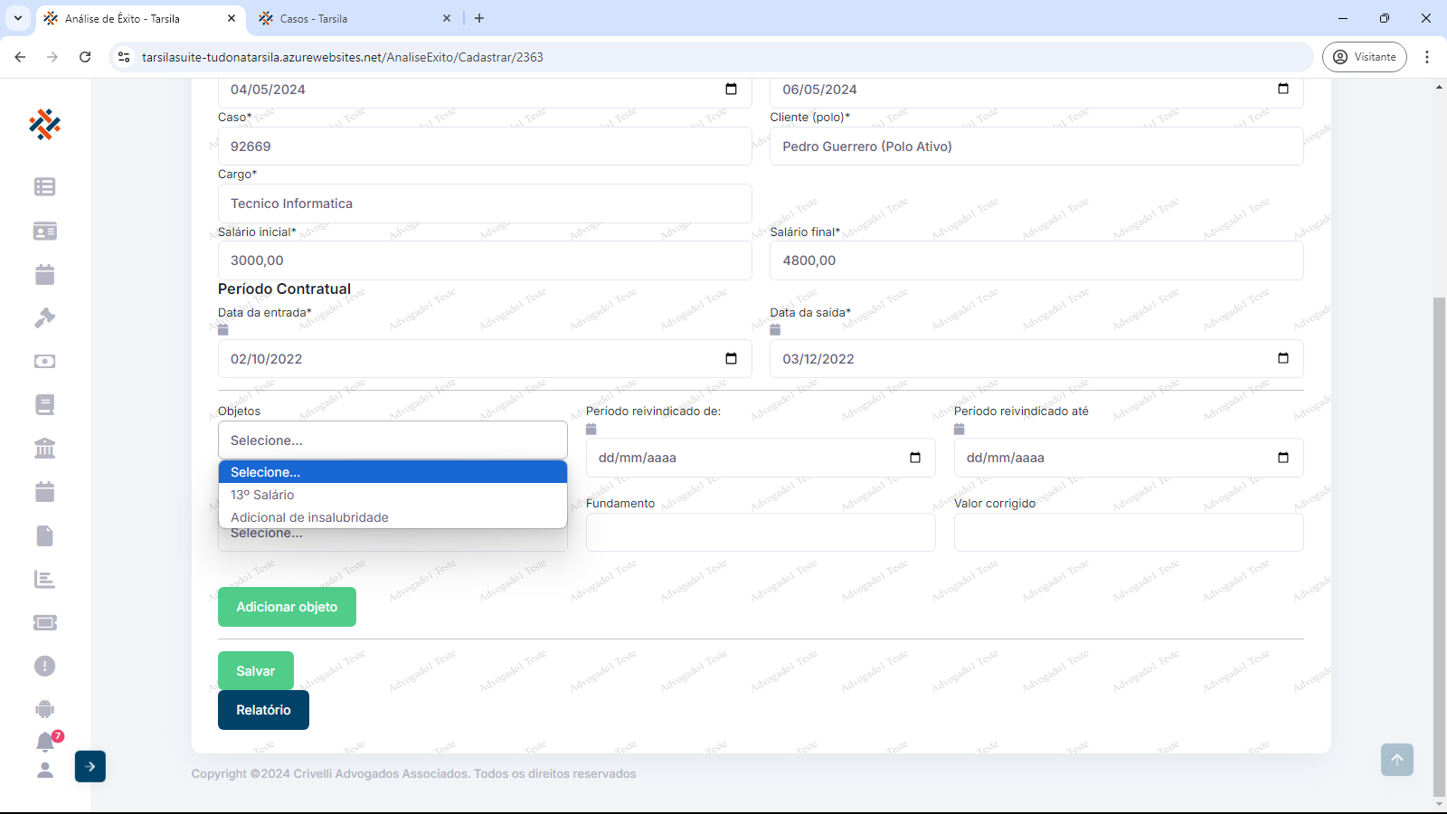Click the Adicionar objeto button
This screenshot has width=1447, height=814.
[x=287, y=607]
